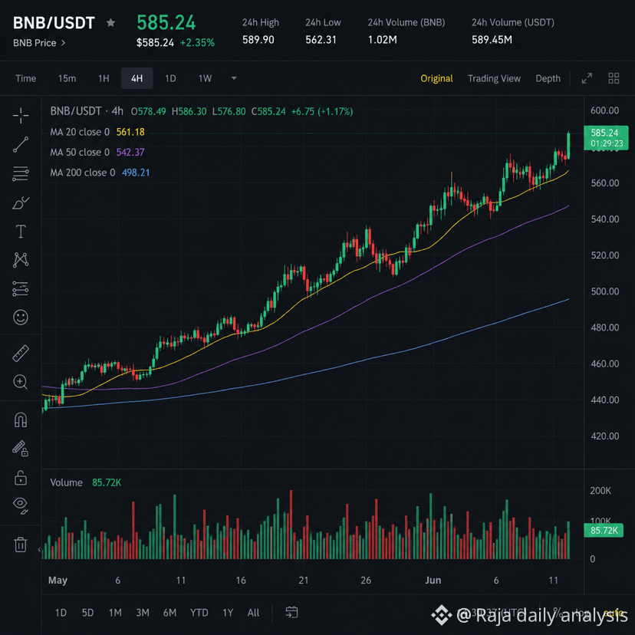Set range to 3M

[x=143, y=613]
